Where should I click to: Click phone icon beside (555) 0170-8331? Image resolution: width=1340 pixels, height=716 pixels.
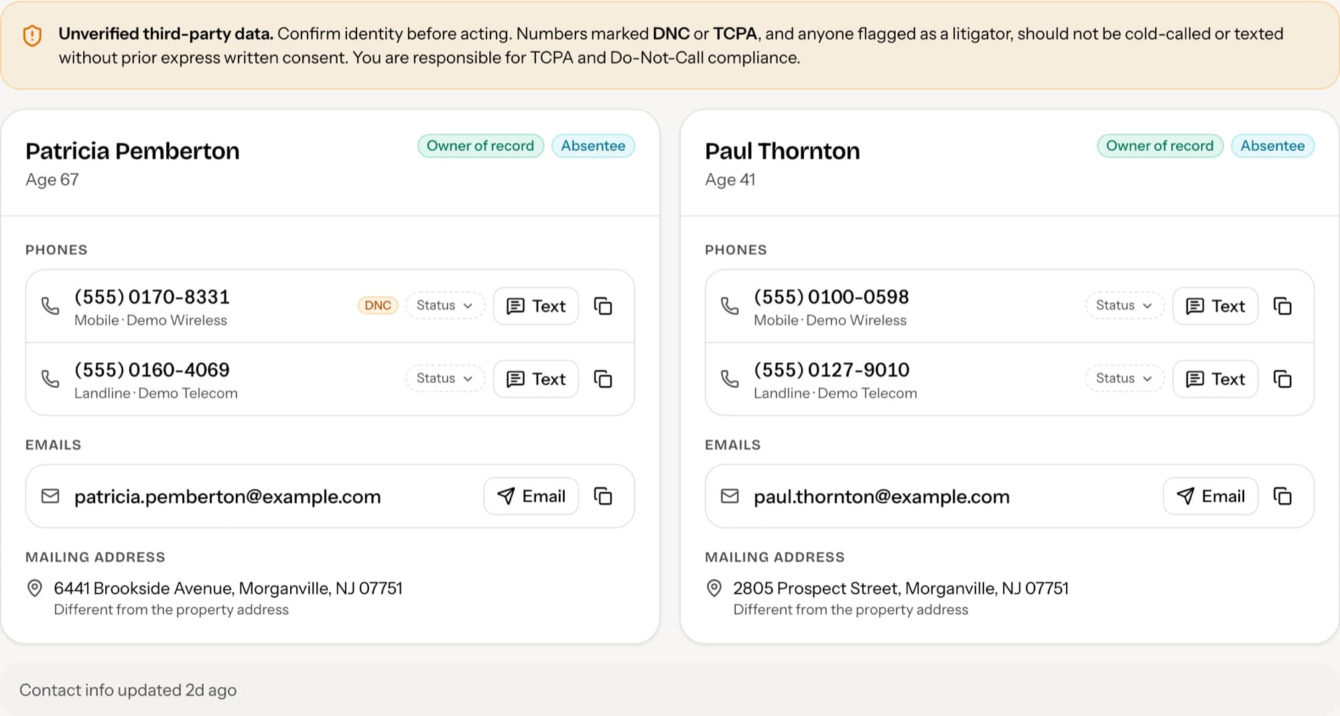pos(50,306)
